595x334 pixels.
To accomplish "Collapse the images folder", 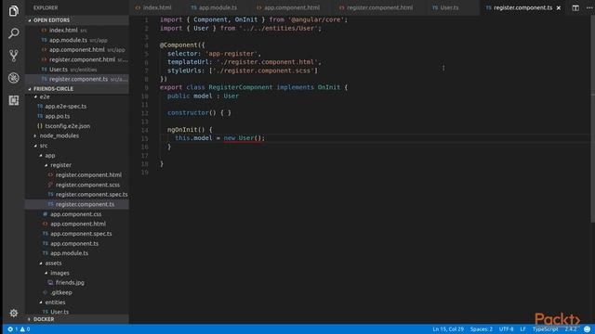I will [x=59, y=273].
